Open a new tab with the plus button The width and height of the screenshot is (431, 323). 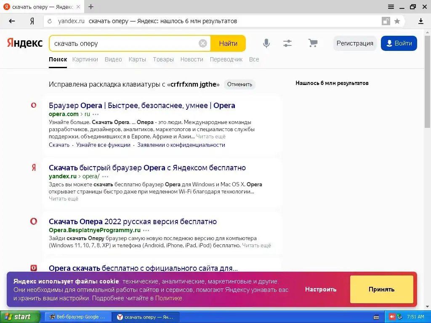click(x=91, y=7)
